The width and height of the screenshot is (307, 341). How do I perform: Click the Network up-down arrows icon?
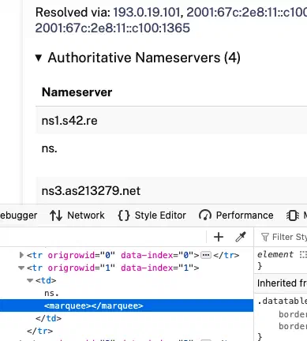click(x=56, y=215)
